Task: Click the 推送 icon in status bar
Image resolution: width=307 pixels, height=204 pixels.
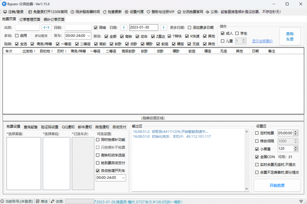Action: (37, 201)
